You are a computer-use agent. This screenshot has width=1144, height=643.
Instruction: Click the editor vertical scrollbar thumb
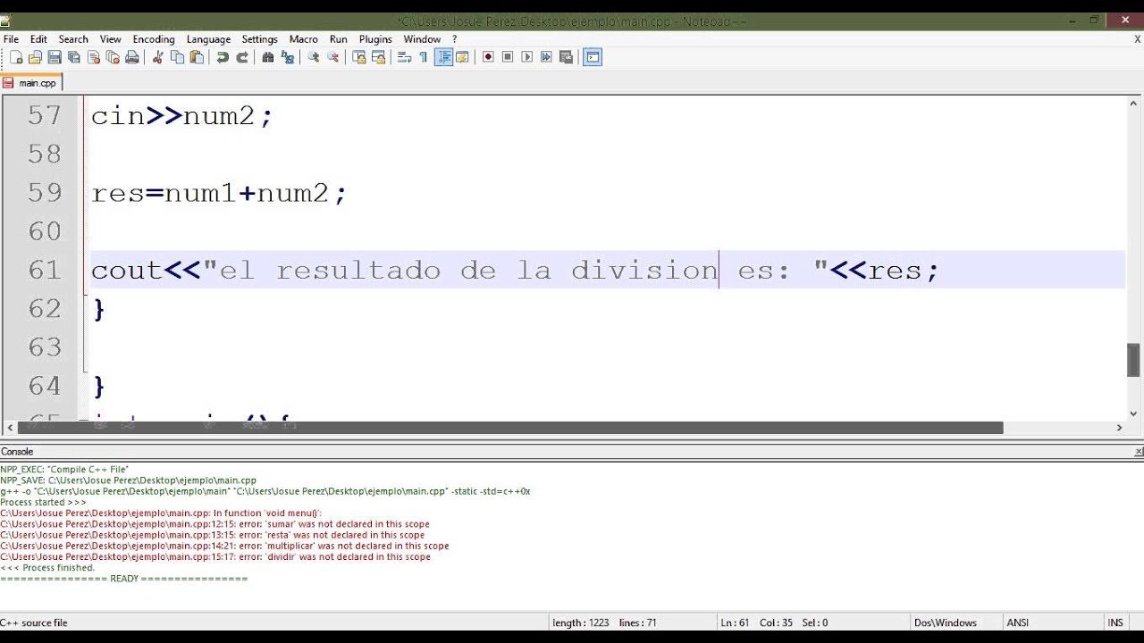coord(1133,360)
